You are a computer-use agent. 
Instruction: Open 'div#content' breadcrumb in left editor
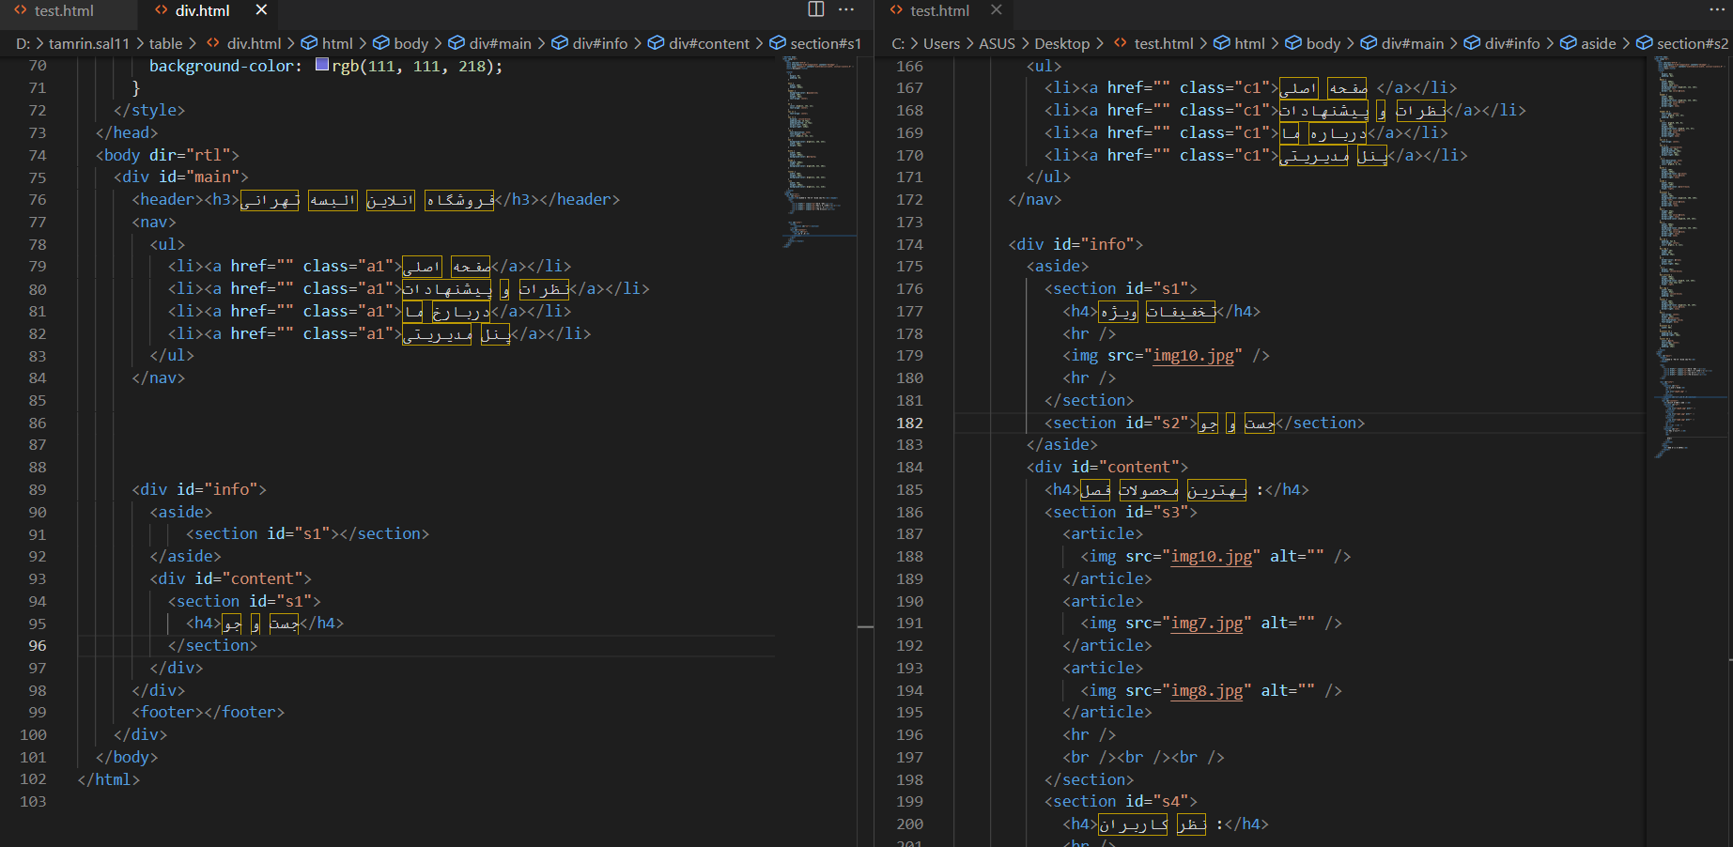click(709, 43)
